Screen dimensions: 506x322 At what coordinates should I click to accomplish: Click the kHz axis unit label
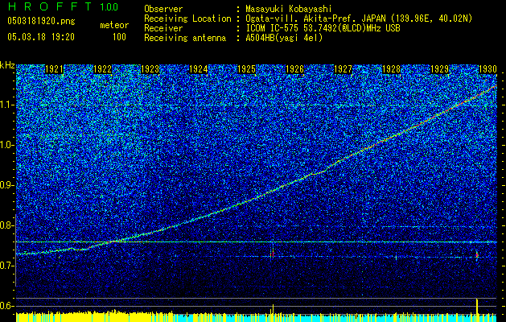[x=7, y=65]
